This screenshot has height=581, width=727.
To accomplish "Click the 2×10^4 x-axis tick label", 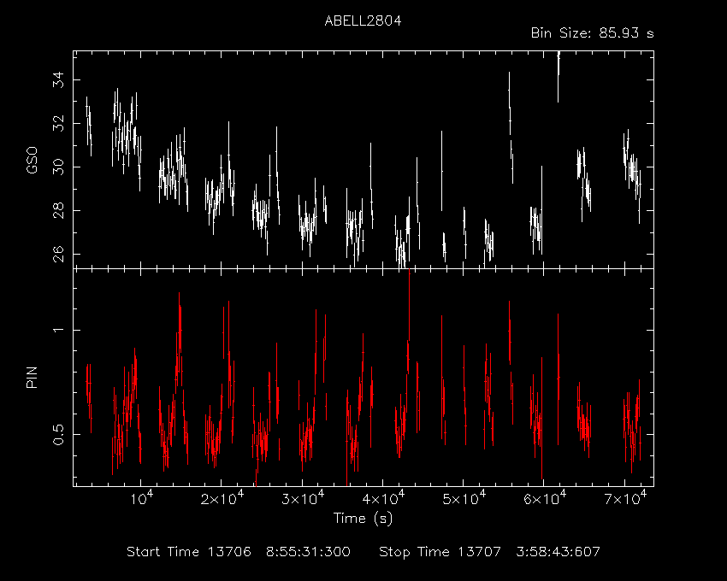I will (x=222, y=498).
